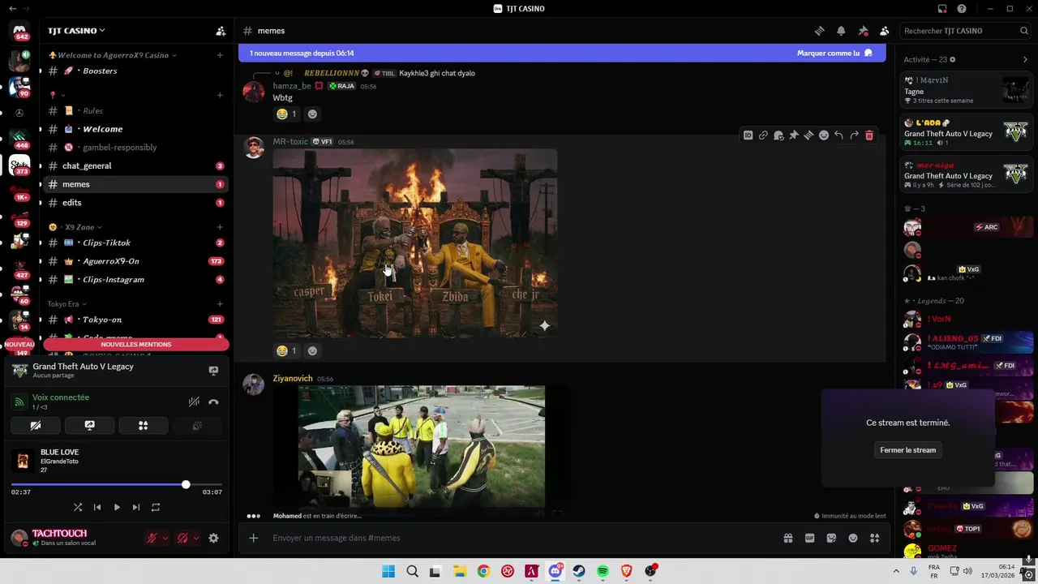Screen dimensions: 1038x584
Task: Focus the Rechercher TJT CASINO search field
Action: click(966, 31)
